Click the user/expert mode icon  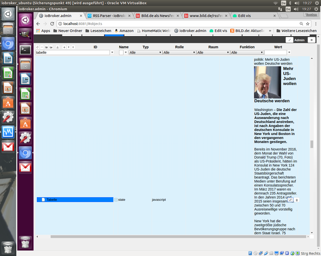pyautogui.click(x=57, y=47)
